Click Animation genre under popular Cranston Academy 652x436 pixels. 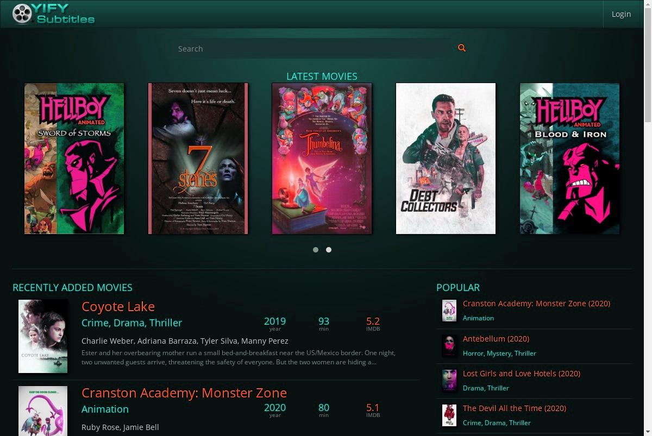pyautogui.click(x=478, y=318)
